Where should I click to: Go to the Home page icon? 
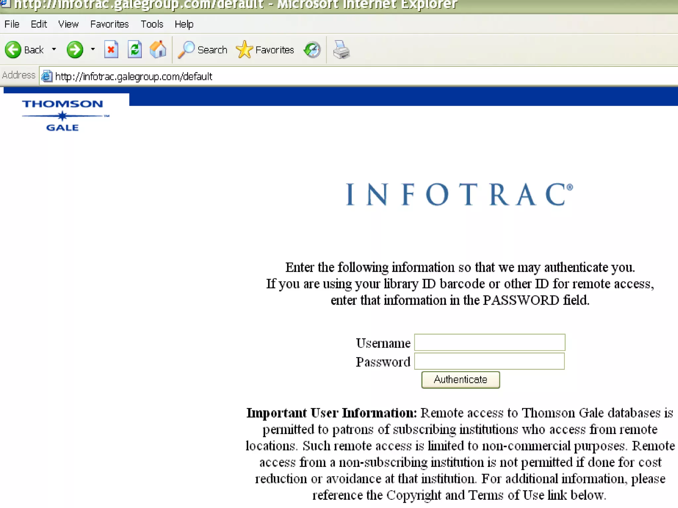(x=158, y=50)
